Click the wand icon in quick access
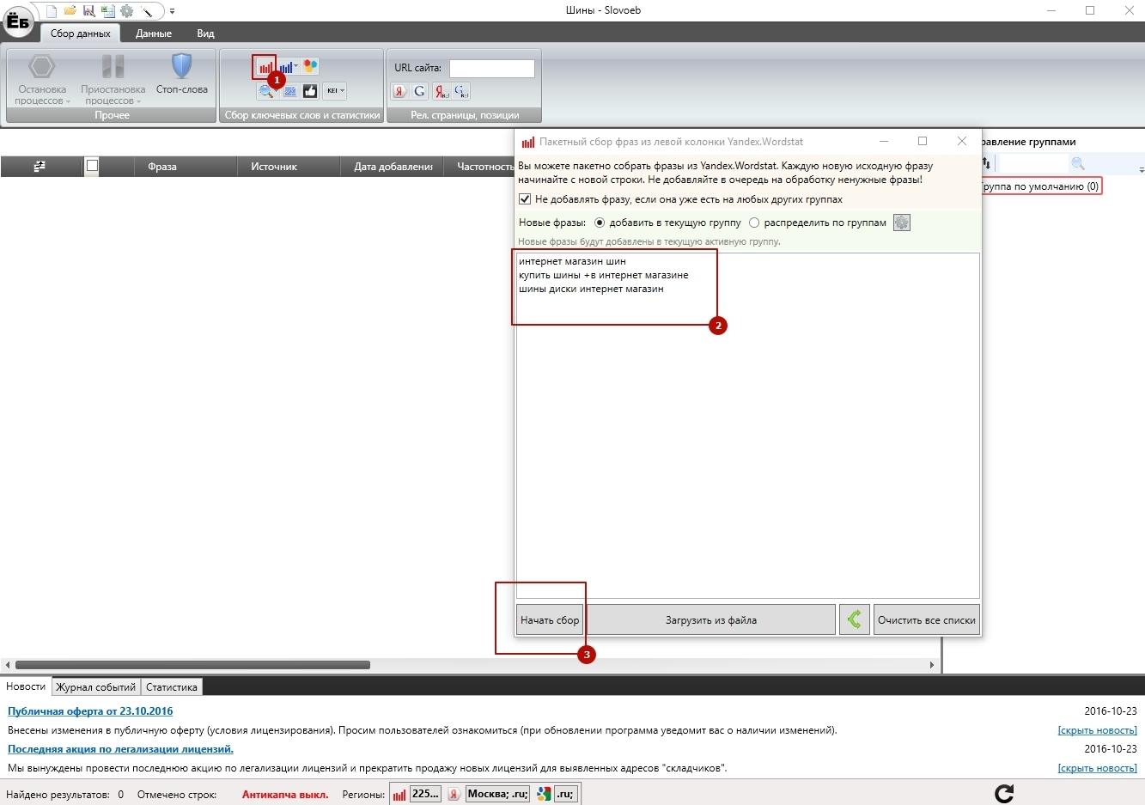1145x805 pixels. point(148,11)
